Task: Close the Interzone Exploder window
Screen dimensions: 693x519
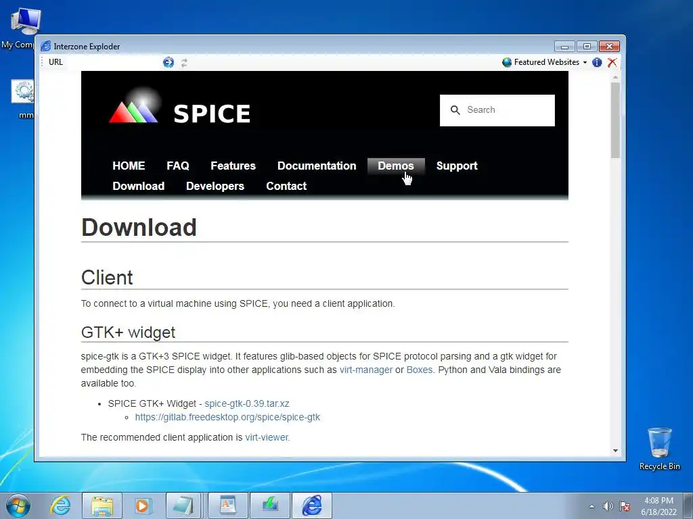Action: tap(610, 46)
